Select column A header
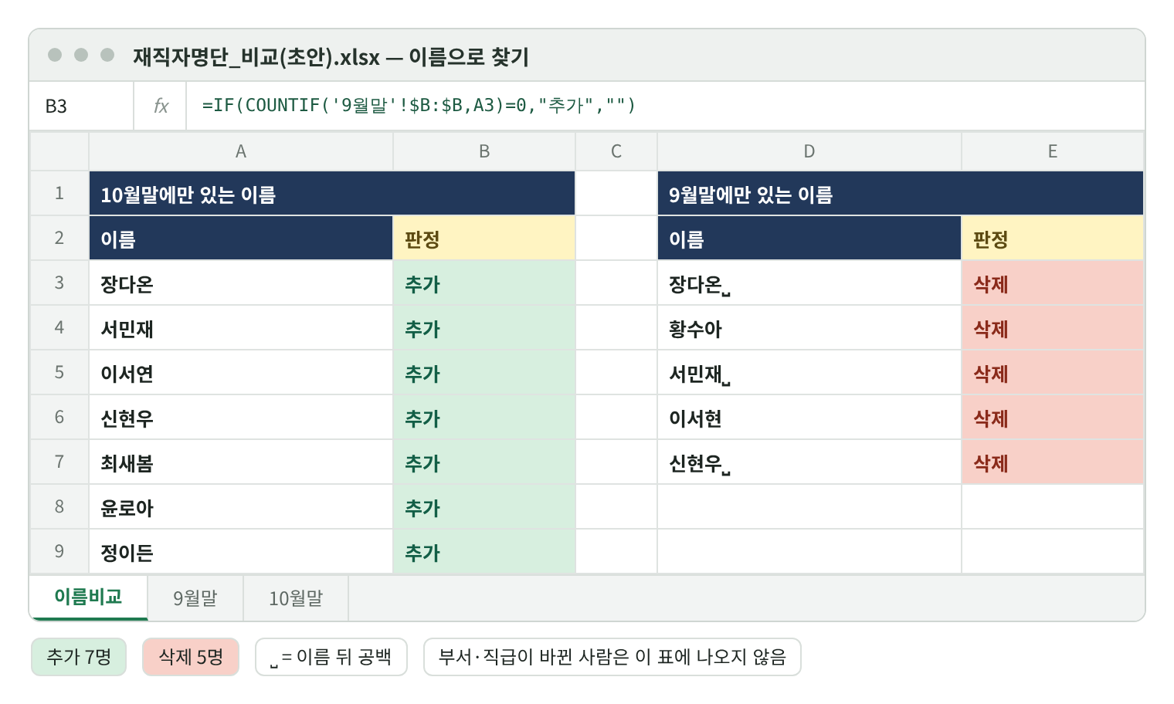The image size is (1174, 704). click(241, 151)
